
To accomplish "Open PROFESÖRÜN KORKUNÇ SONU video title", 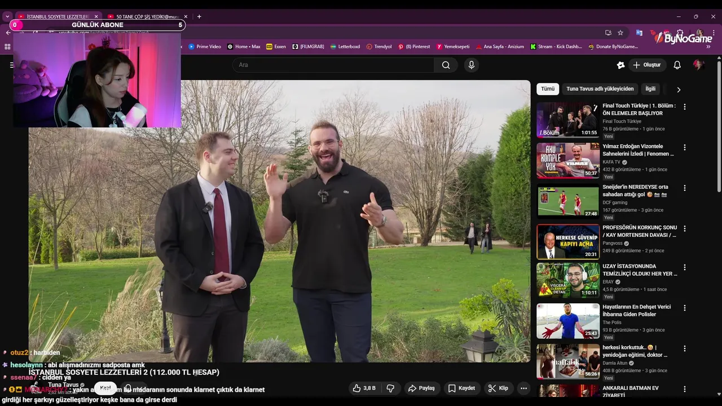I will (x=639, y=231).
